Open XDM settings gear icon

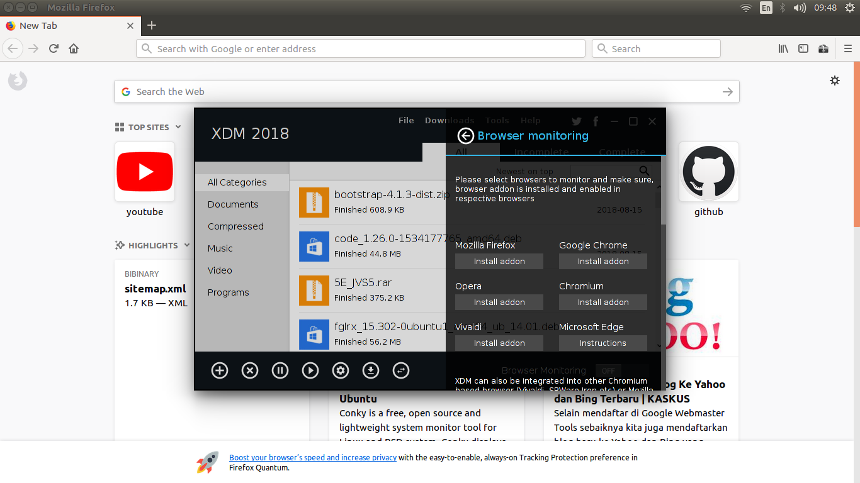point(341,370)
